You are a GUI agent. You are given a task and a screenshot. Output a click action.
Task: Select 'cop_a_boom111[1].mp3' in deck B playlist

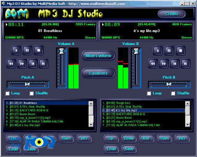pyautogui.click(x=143, y=121)
